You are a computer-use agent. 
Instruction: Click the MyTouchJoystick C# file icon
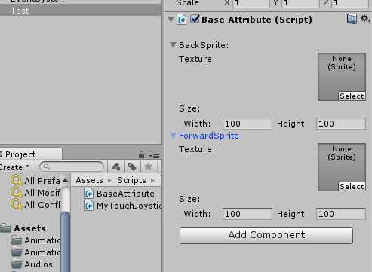(x=88, y=206)
